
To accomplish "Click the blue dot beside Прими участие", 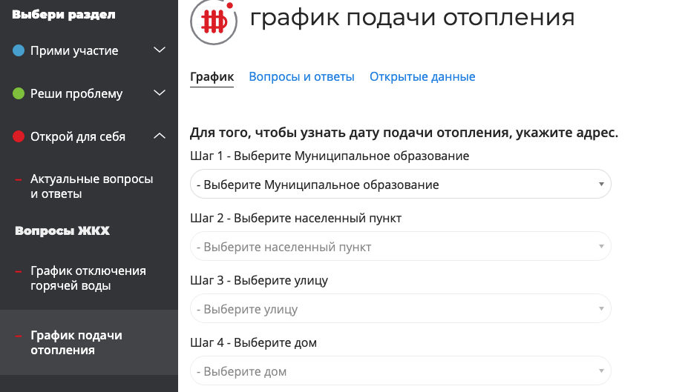I will click(x=19, y=51).
